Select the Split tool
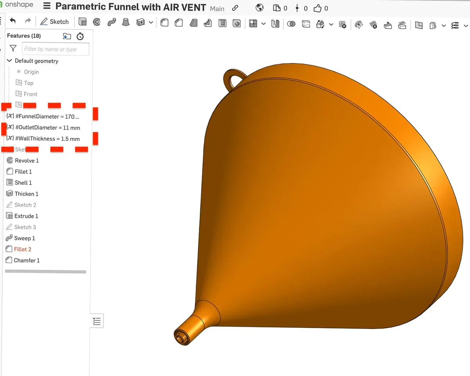Screen dimensions: 470x376 tap(306, 24)
